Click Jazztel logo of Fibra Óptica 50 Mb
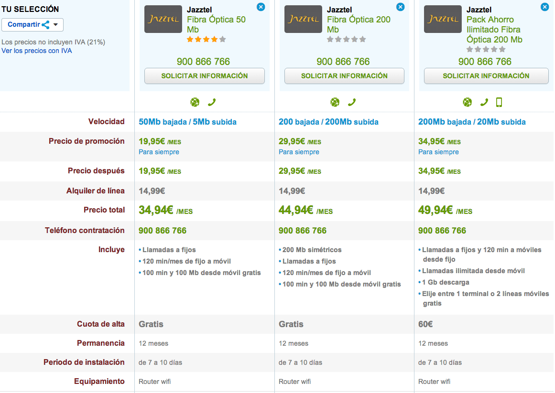This screenshot has width=555, height=393. click(x=163, y=19)
